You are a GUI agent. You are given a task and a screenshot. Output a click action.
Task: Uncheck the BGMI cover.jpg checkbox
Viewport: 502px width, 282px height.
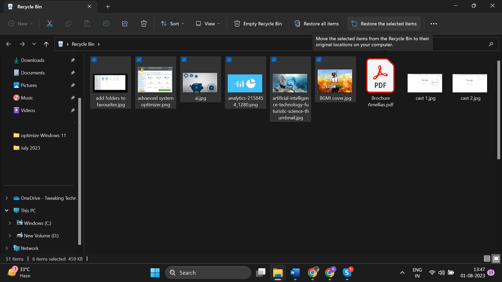click(x=319, y=60)
